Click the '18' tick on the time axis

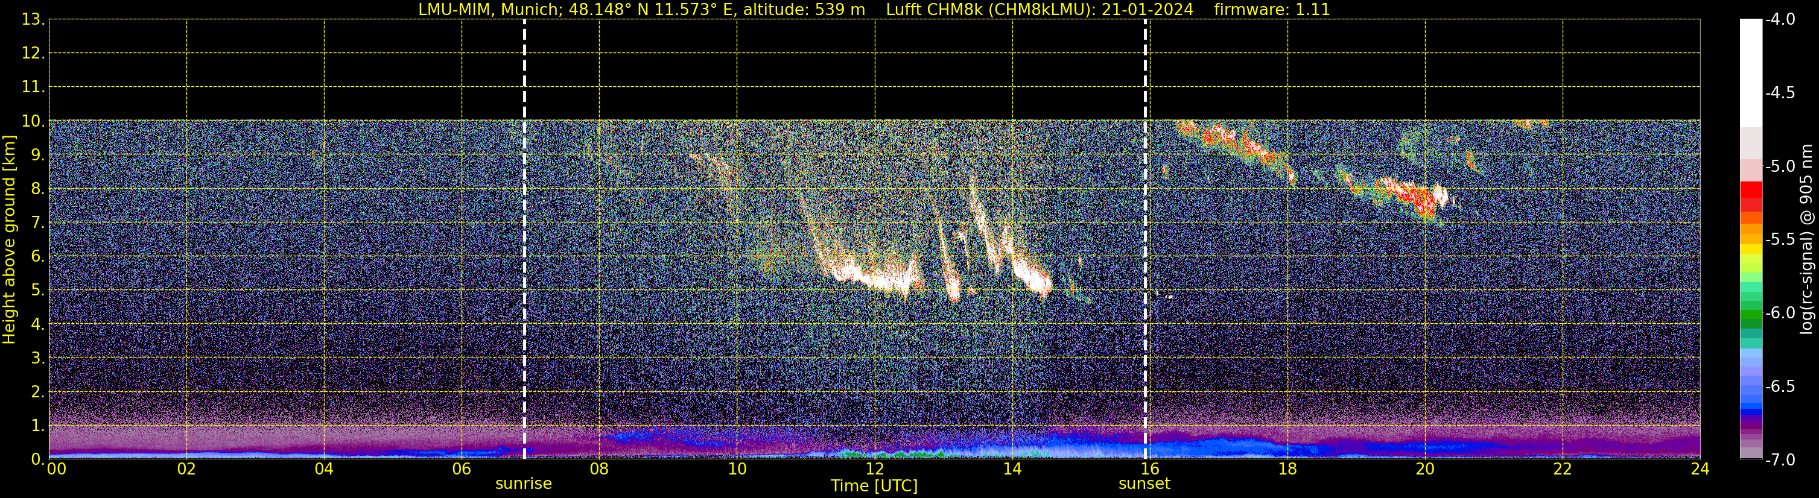(1288, 469)
